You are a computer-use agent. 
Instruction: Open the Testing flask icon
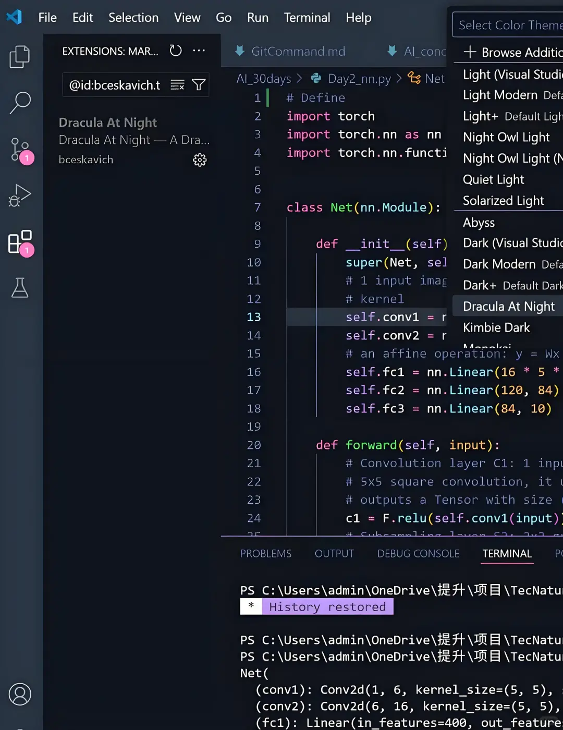(20, 288)
